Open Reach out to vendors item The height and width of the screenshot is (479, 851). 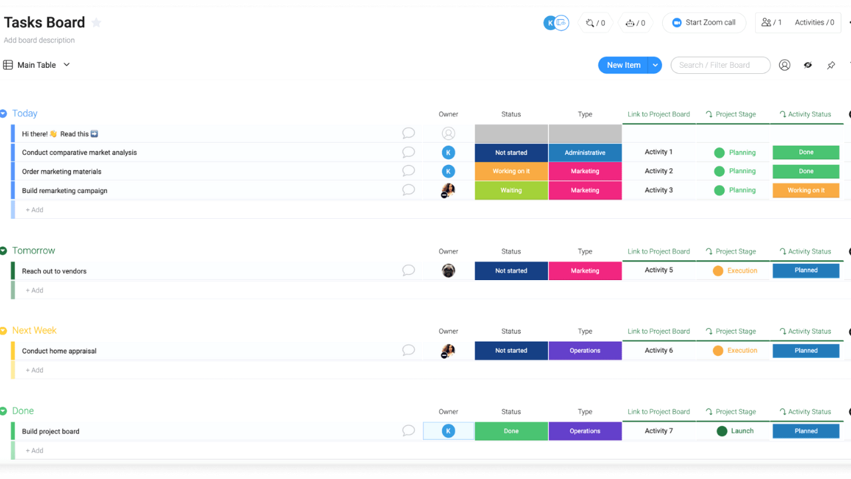(54, 271)
